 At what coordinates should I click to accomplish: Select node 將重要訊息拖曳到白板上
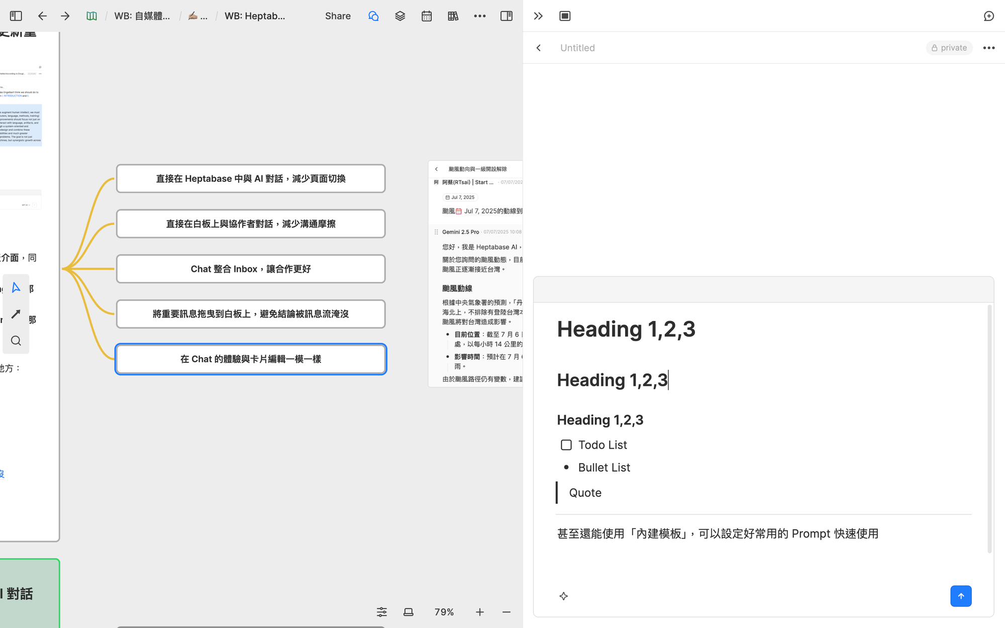coord(251,314)
